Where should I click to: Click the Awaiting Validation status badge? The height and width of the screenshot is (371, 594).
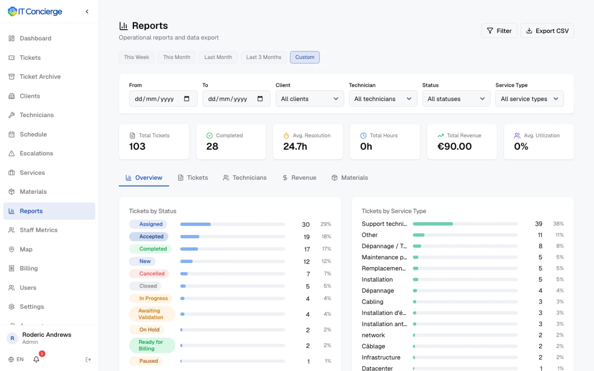tap(152, 314)
